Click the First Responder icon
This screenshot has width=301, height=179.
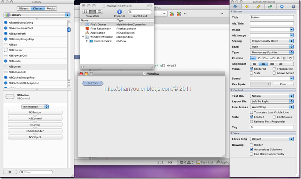87,29
